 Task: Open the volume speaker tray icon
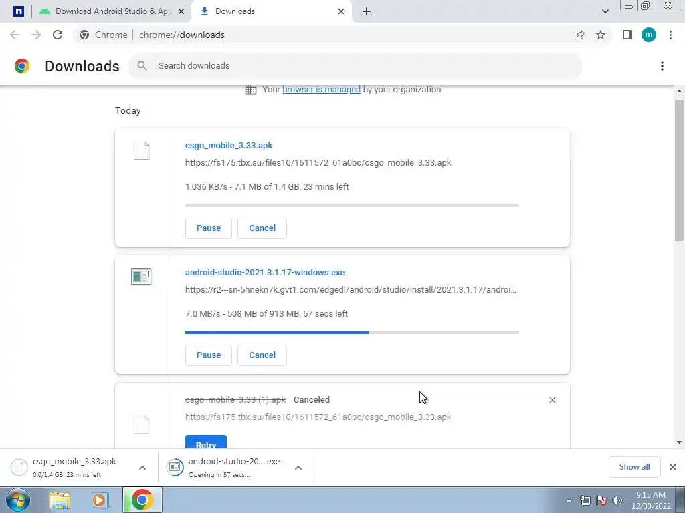(x=617, y=500)
